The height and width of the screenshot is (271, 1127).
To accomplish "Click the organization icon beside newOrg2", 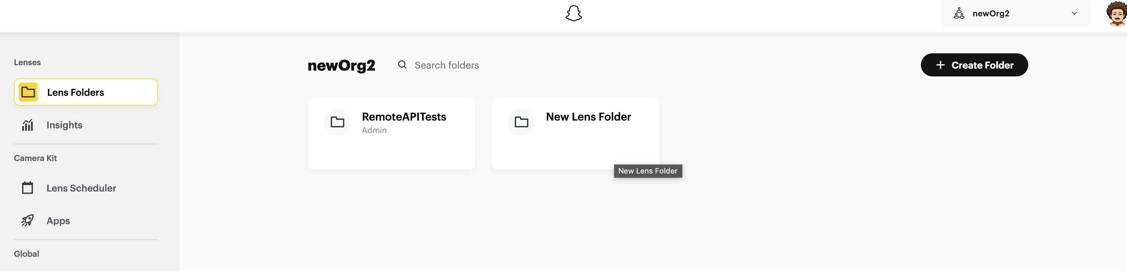I will pos(959,13).
